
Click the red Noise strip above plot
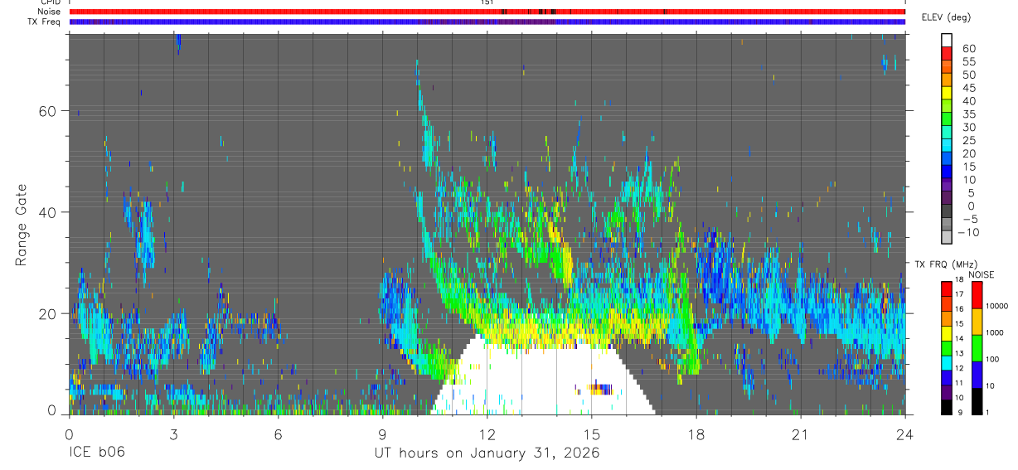(x=487, y=12)
